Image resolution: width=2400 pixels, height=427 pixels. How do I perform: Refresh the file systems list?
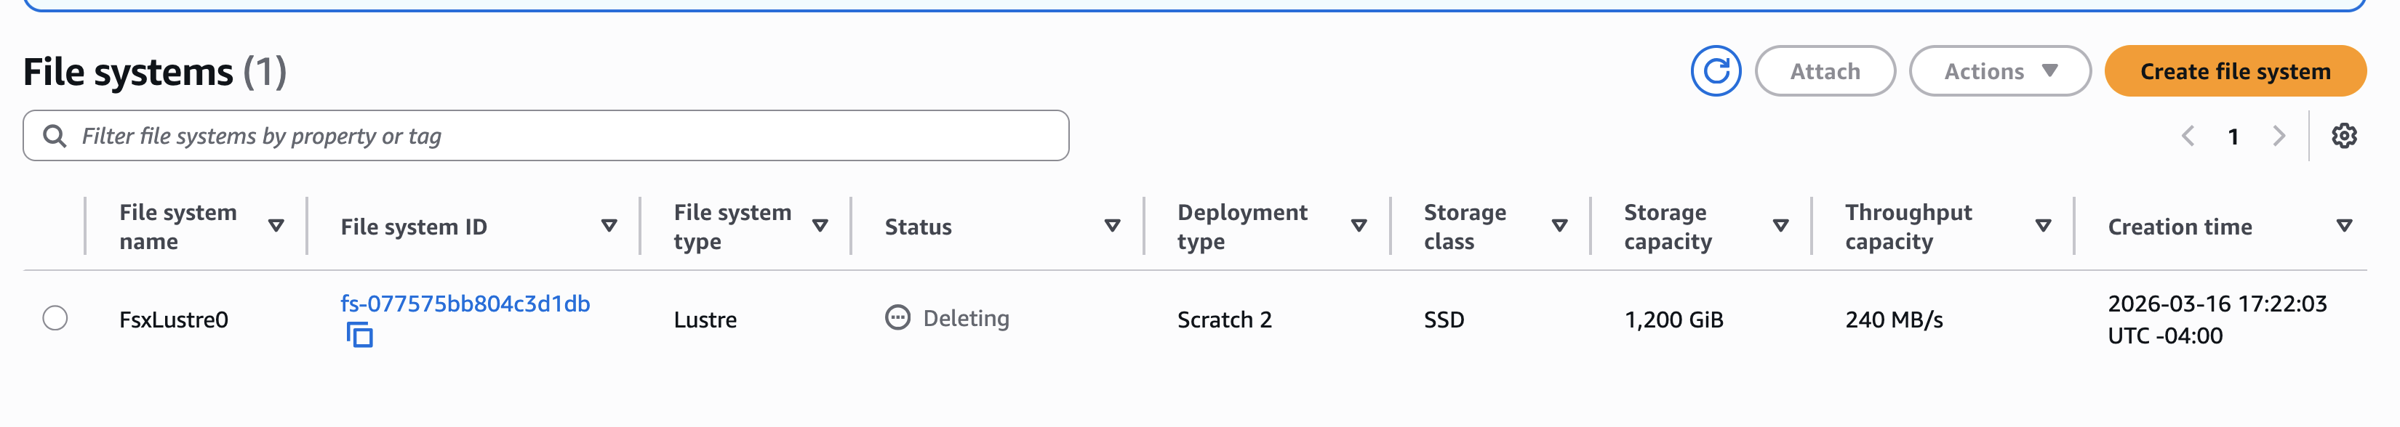1715,70
